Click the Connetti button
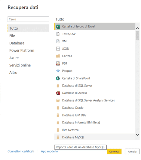The height and width of the screenshot is (160, 141). tap(114, 152)
